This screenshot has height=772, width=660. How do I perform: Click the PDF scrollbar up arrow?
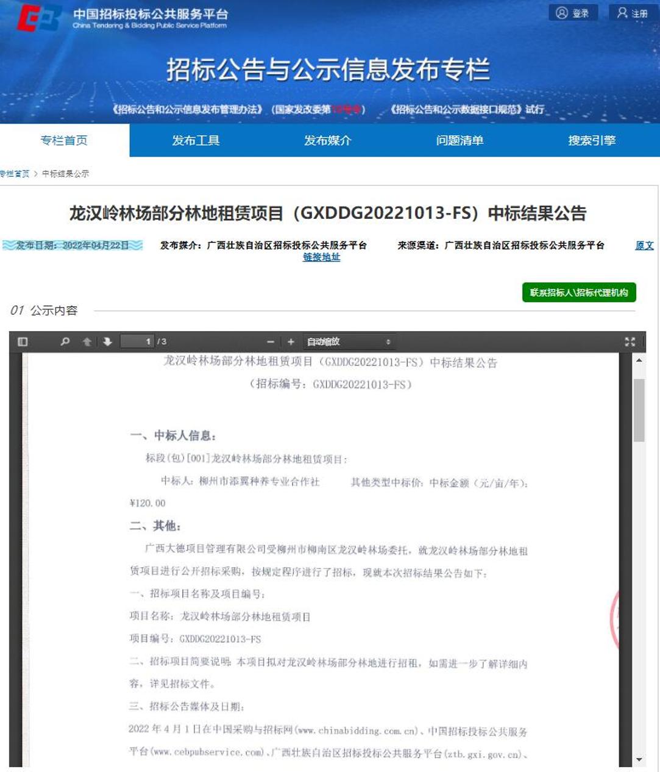coord(639,360)
